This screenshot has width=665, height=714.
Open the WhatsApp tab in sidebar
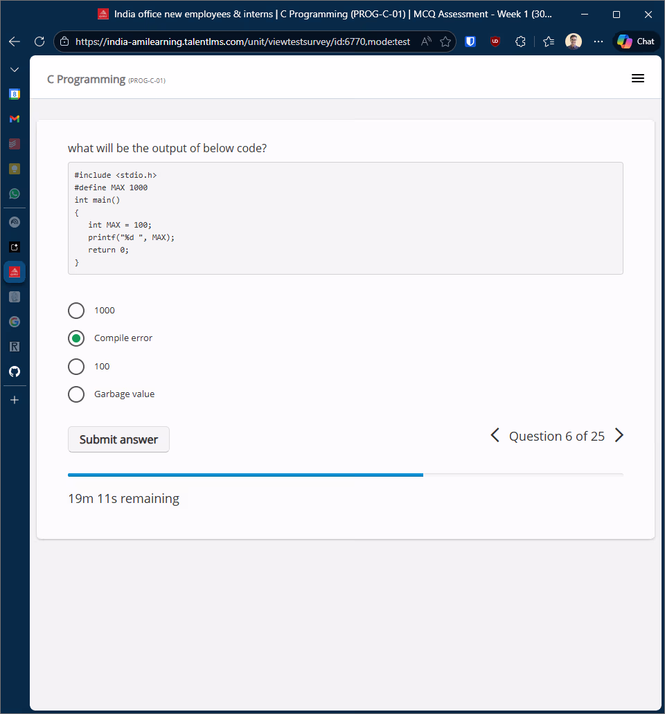point(15,194)
